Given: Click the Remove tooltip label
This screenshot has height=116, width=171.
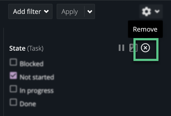Looking at the screenshot, I should tap(145, 29).
